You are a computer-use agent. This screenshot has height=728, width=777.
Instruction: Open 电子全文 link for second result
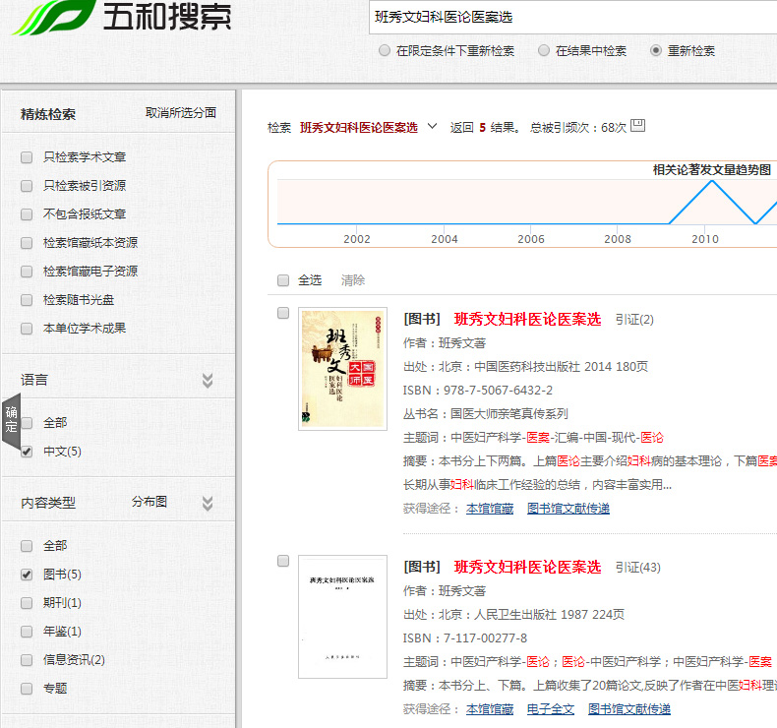click(550, 709)
